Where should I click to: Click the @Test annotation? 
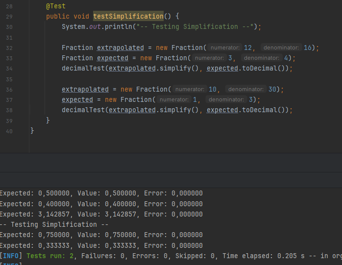(x=56, y=6)
